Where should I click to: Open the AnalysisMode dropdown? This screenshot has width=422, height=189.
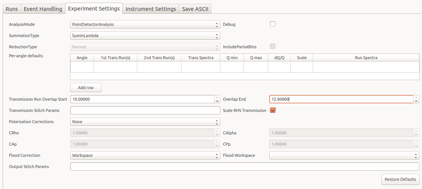pos(145,24)
